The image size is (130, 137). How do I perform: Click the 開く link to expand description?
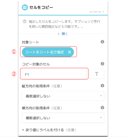pyautogui.click(x=65, y=34)
